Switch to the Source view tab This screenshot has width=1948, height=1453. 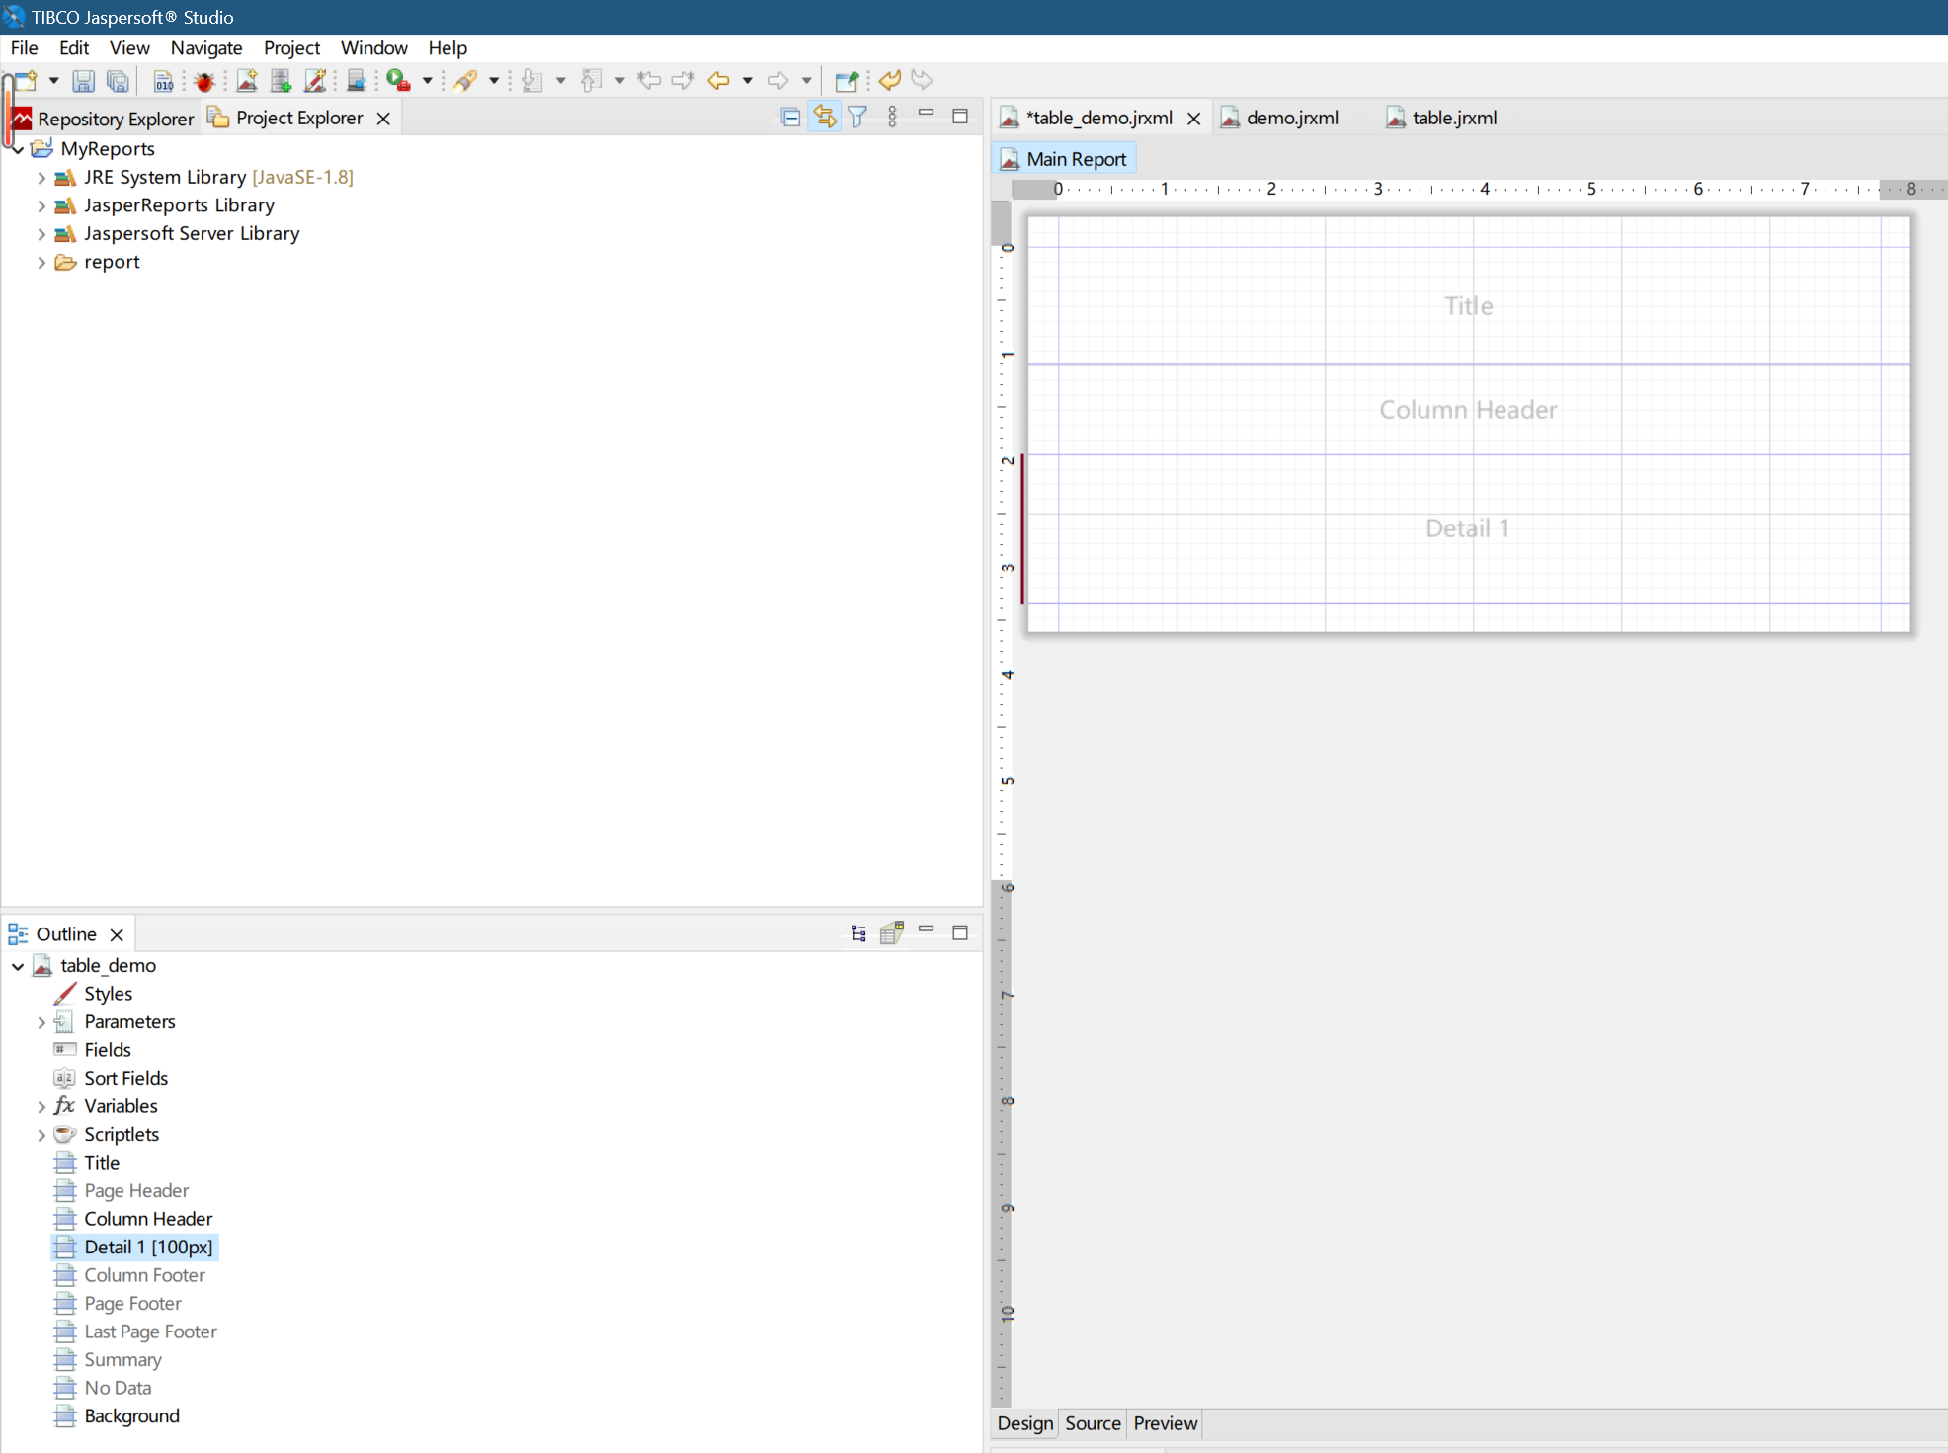(x=1093, y=1423)
